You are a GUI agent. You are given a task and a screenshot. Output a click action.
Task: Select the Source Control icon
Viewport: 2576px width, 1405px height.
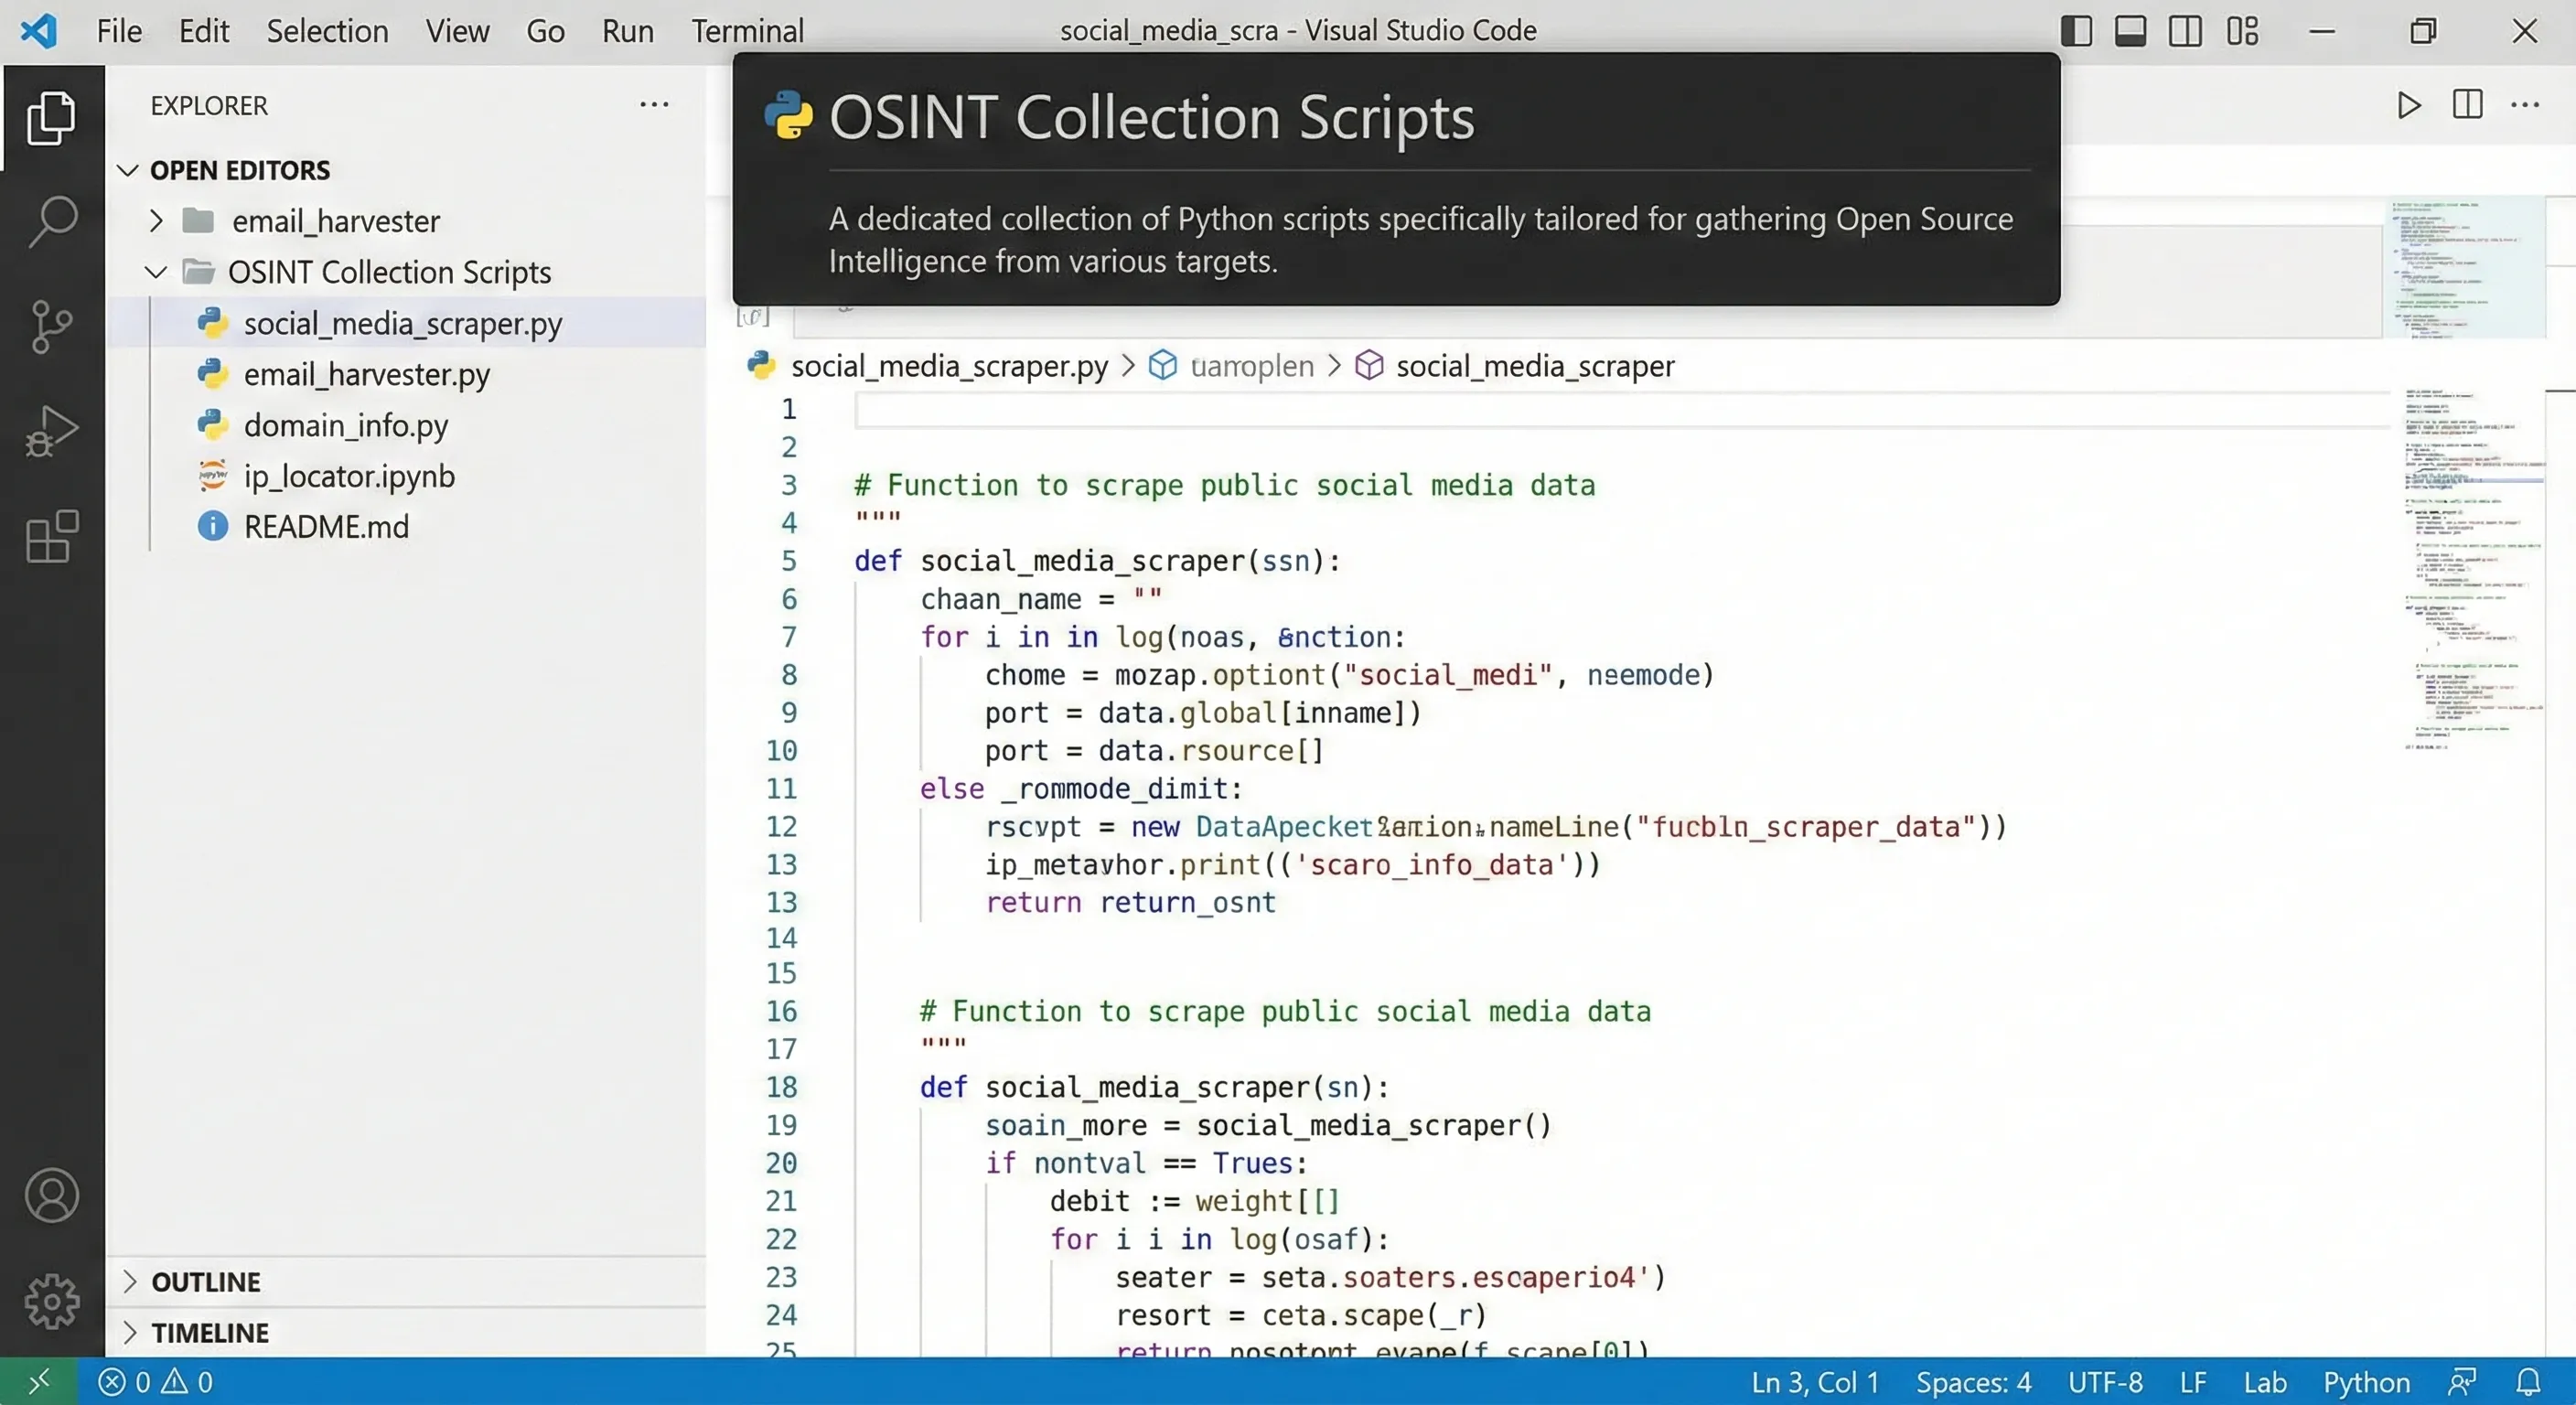point(51,327)
